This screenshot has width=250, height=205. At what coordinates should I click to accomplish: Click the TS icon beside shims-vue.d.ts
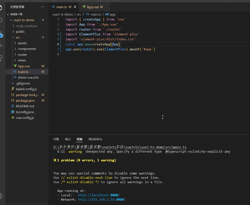pos(15,77)
